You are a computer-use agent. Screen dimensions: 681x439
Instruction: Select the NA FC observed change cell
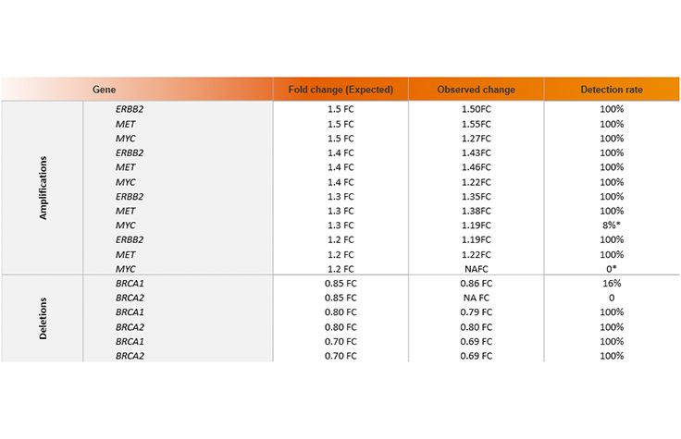(476, 298)
